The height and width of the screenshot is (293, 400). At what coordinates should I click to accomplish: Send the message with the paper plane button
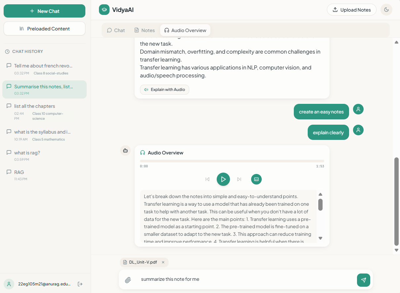pyautogui.click(x=364, y=280)
